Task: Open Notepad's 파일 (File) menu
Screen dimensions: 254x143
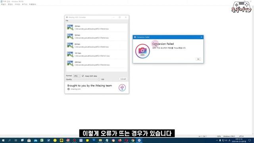Action: [x=4, y=4]
